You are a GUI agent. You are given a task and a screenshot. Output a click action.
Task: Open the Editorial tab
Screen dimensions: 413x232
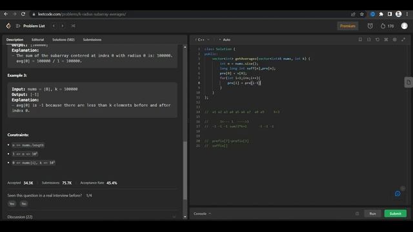37,40
